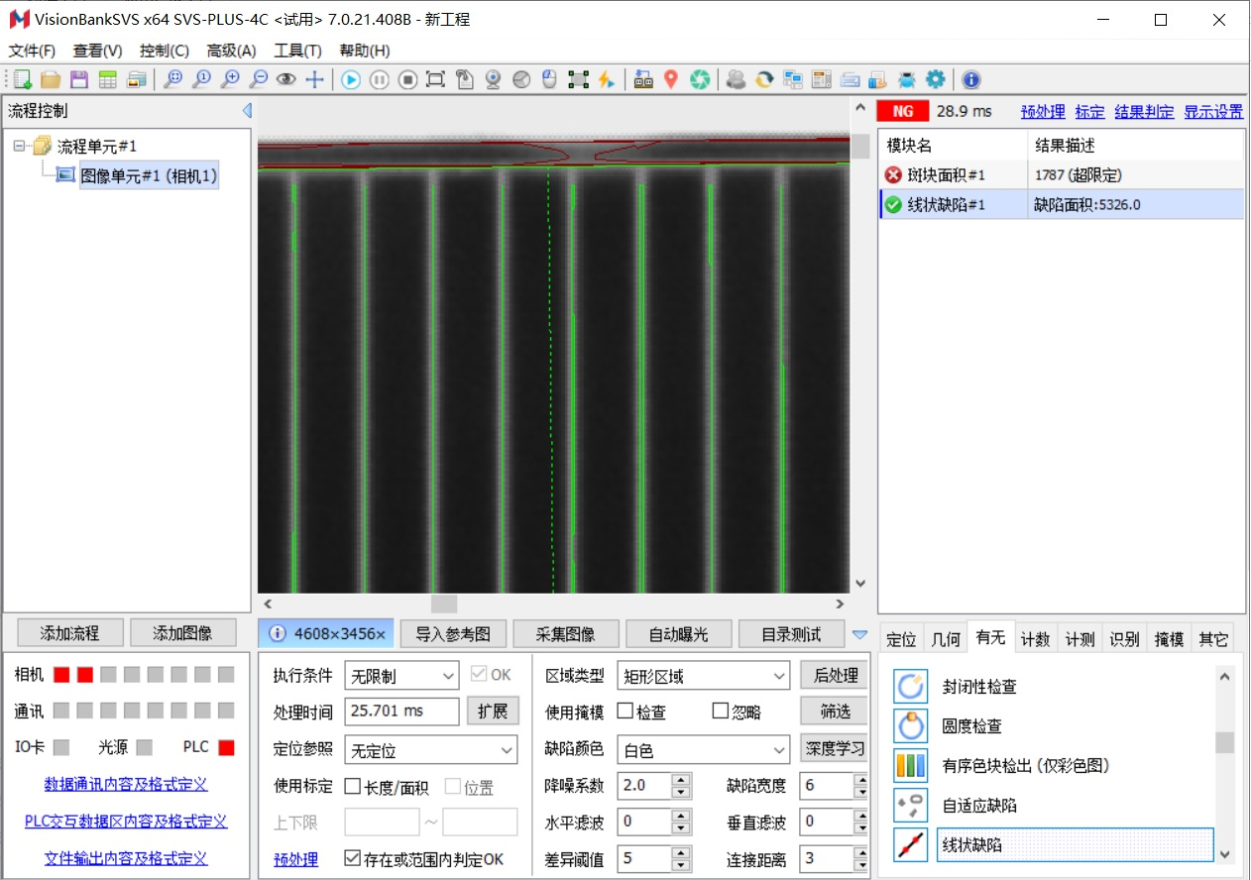This screenshot has width=1251, height=880.
Task: Click the 添加流程 button
Action: pyautogui.click(x=68, y=633)
